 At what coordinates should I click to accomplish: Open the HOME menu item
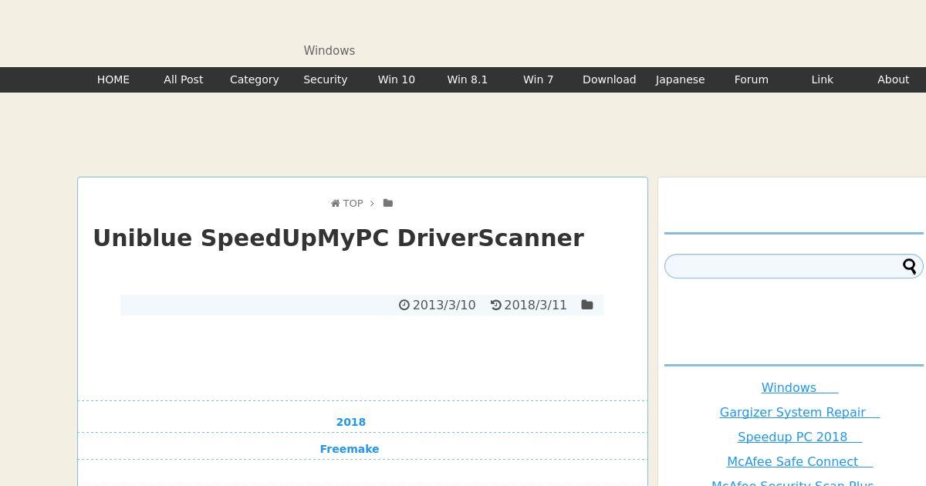(x=113, y=79)
